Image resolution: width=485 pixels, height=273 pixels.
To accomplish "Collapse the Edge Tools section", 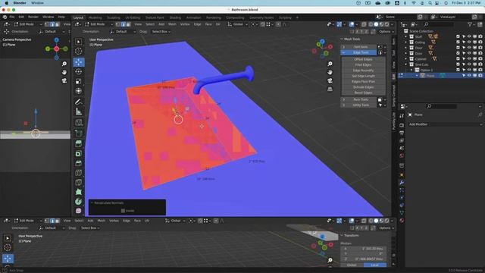I will (x=358, y=52).
